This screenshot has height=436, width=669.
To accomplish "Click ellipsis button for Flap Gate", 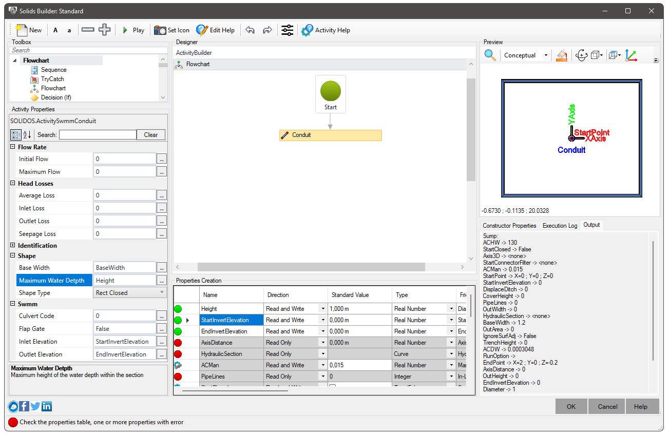I will pos(162,329).
